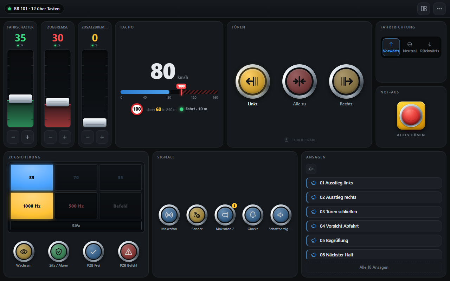Close all doors with Alle zu button

click(x=299, y=81)
